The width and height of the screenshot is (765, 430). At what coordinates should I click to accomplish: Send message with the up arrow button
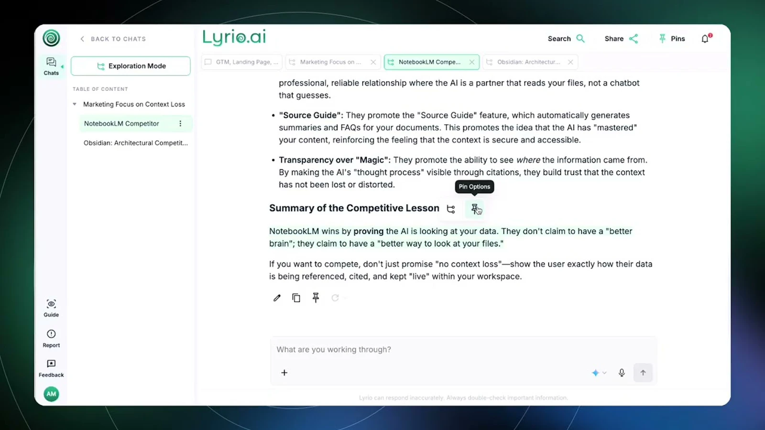click(643, 373)
